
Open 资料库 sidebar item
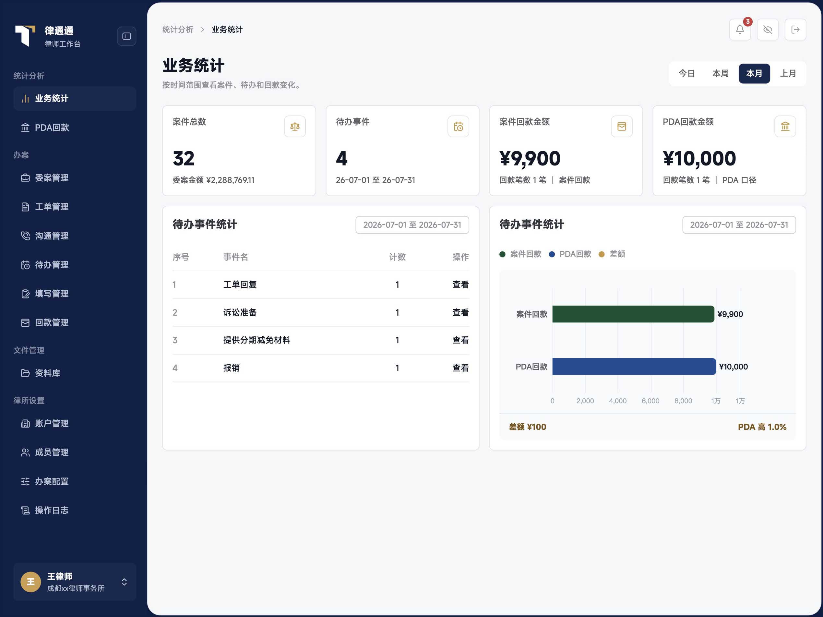click(x=75, y=373)
